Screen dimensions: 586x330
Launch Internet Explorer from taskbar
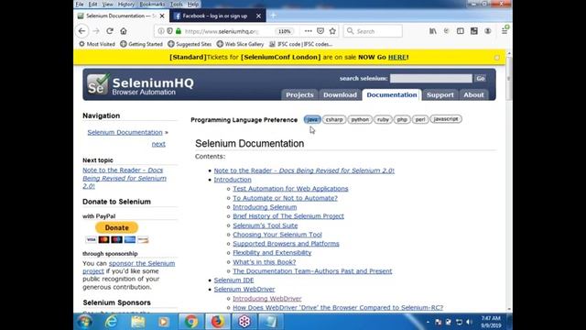tap(111, 322)
